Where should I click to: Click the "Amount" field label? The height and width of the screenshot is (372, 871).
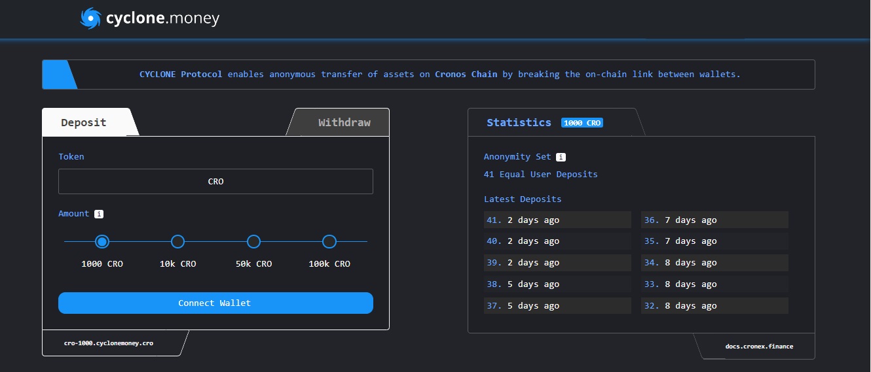click(x=74, y=214)
